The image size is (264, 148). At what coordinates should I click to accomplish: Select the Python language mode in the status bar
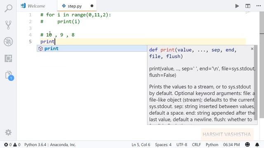tap(212, 145)
